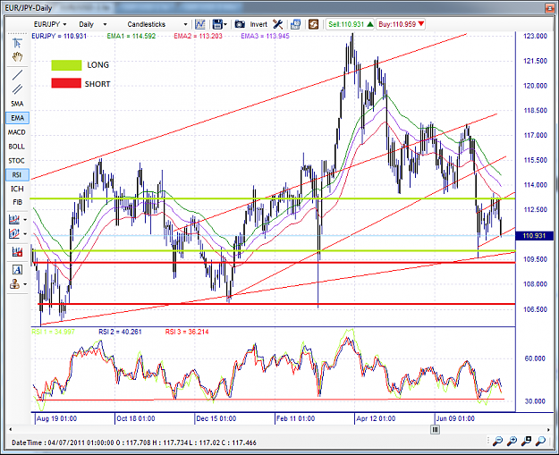This screenshot has height=455, width=559.
Task: Open chart settings wrench-and-screwdriver icon
Action: tap(278, 24)
